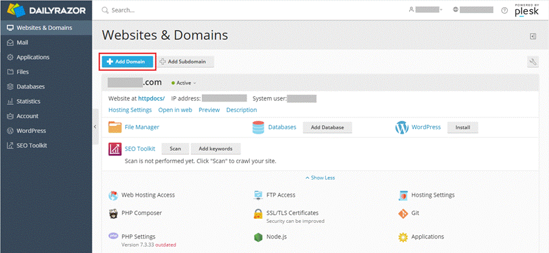
Task: Open Websites & Domains in sidebar
Action: click(x=46, y=28)
